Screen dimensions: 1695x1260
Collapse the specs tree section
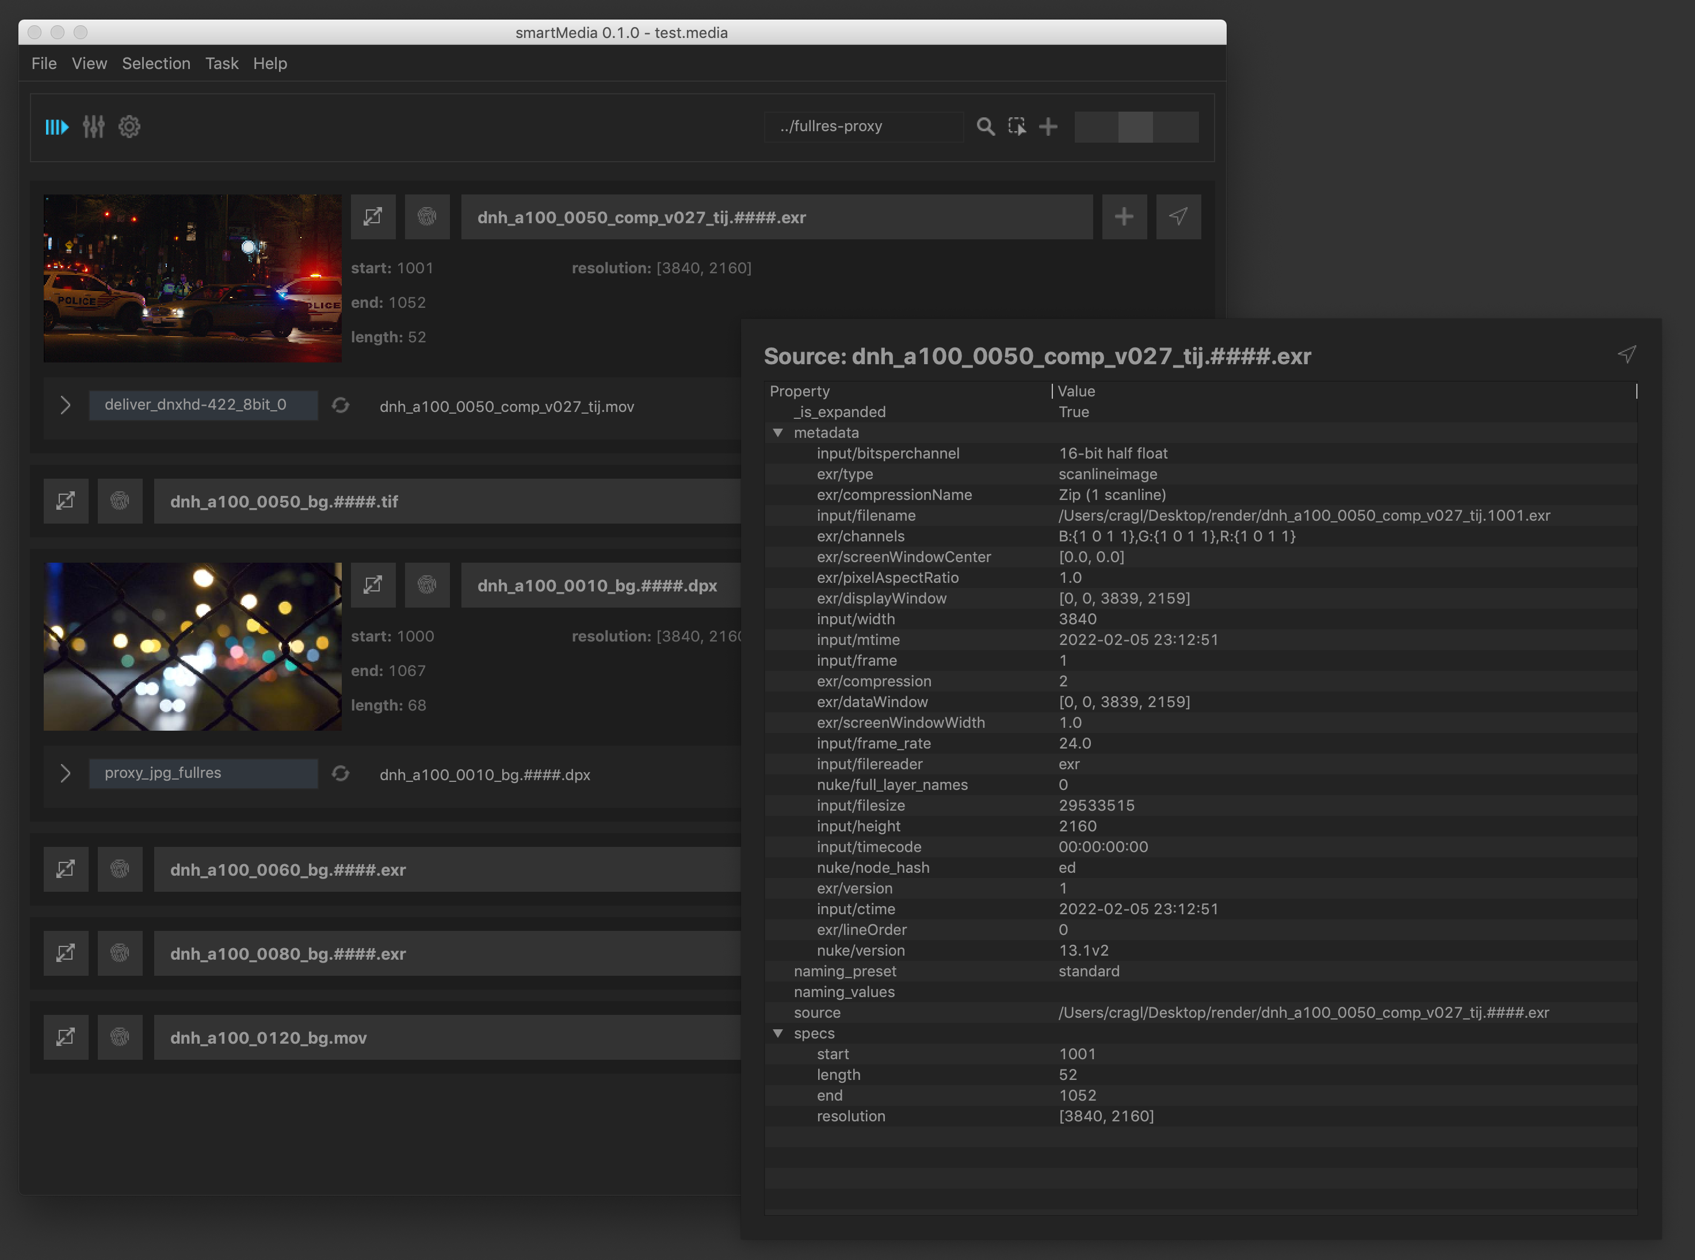coord(777,1033)
